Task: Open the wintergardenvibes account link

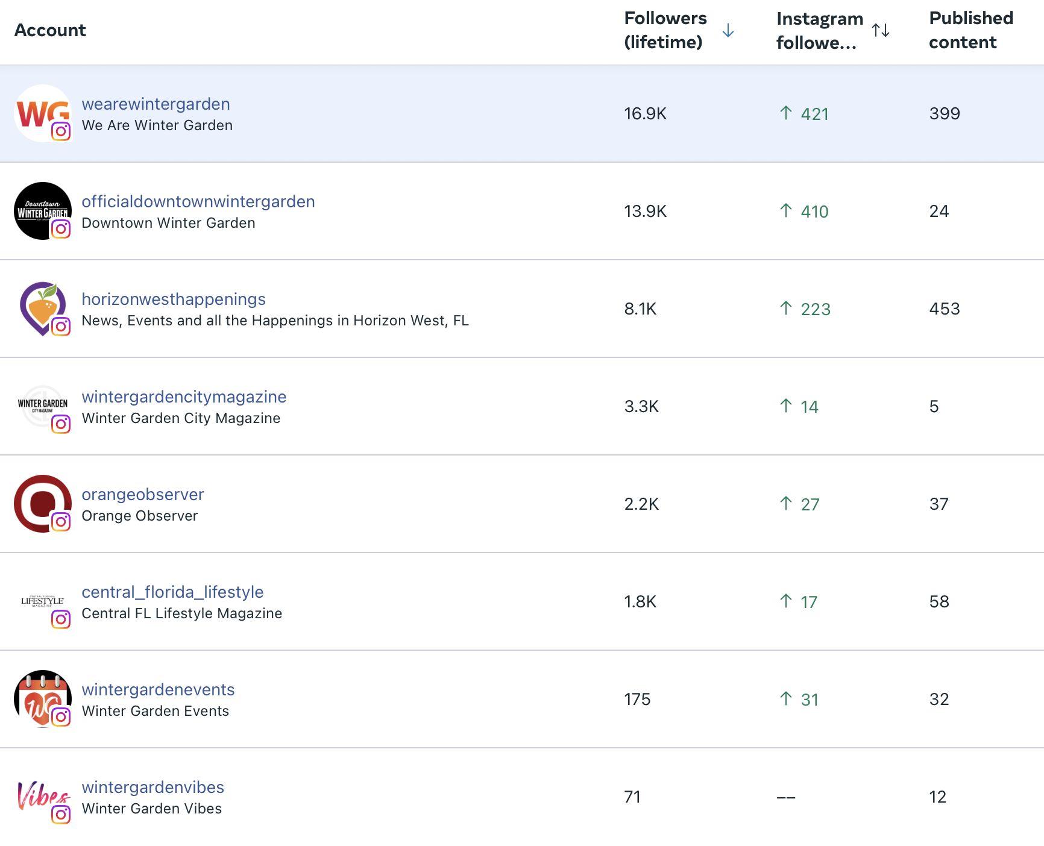Action: [x=153, y=787]
